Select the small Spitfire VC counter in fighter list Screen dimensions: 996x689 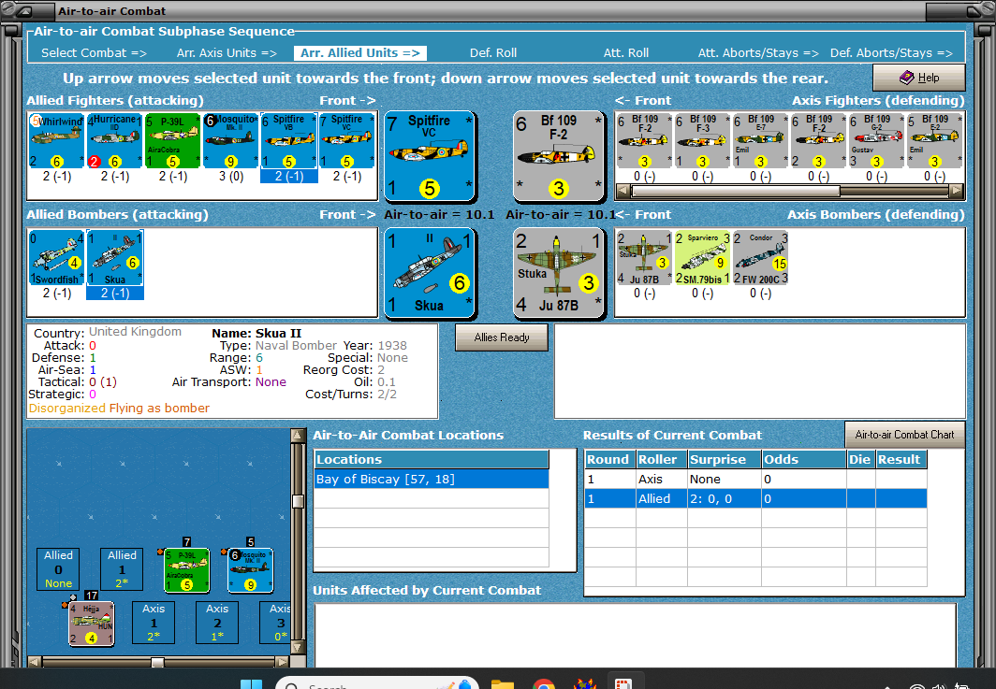point(346,141)
